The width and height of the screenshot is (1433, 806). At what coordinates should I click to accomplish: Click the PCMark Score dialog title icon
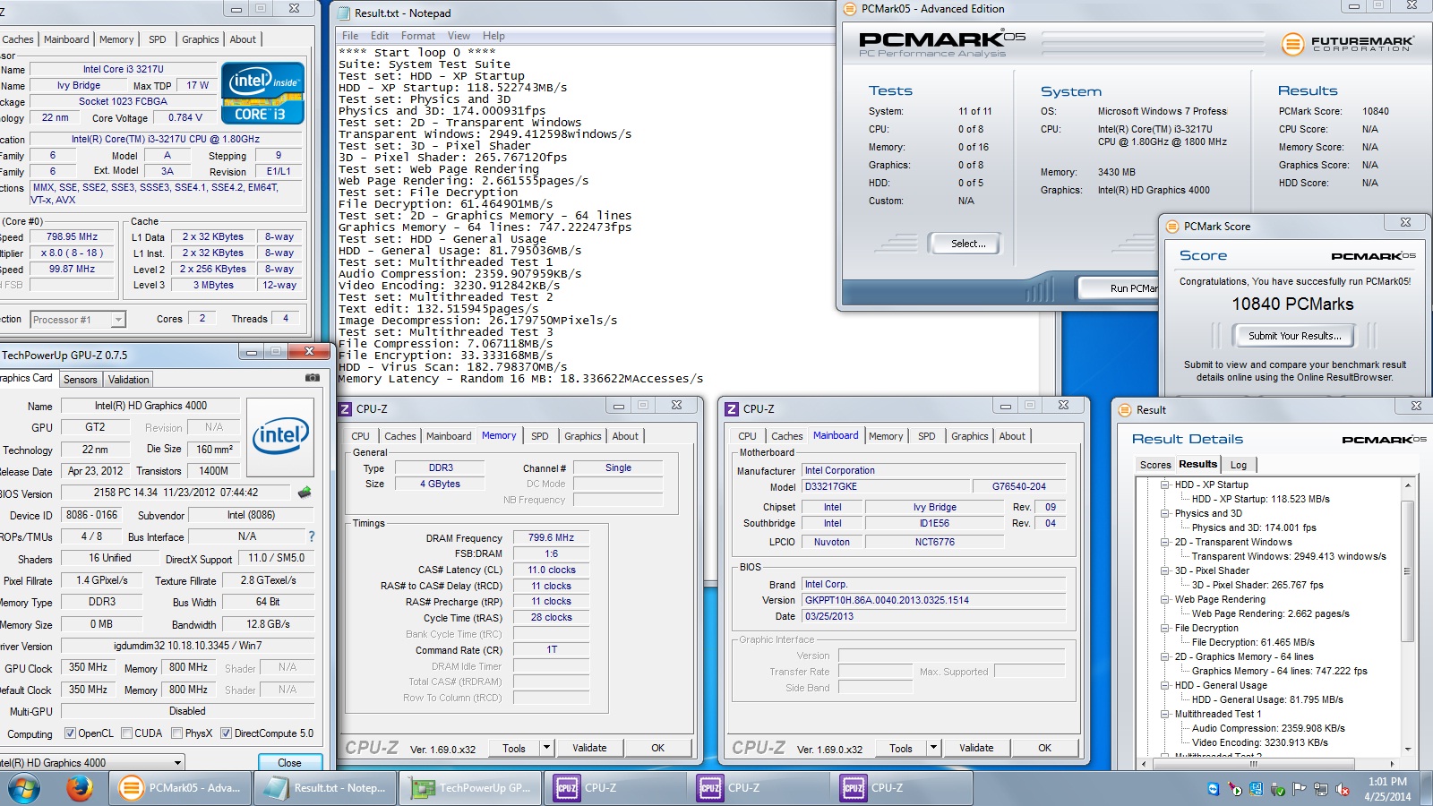tap(1172, 227)
